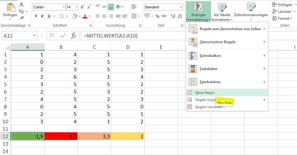This screenshot has height=155, width=297.
Task: Align text right
Action: tap(111, 16)
